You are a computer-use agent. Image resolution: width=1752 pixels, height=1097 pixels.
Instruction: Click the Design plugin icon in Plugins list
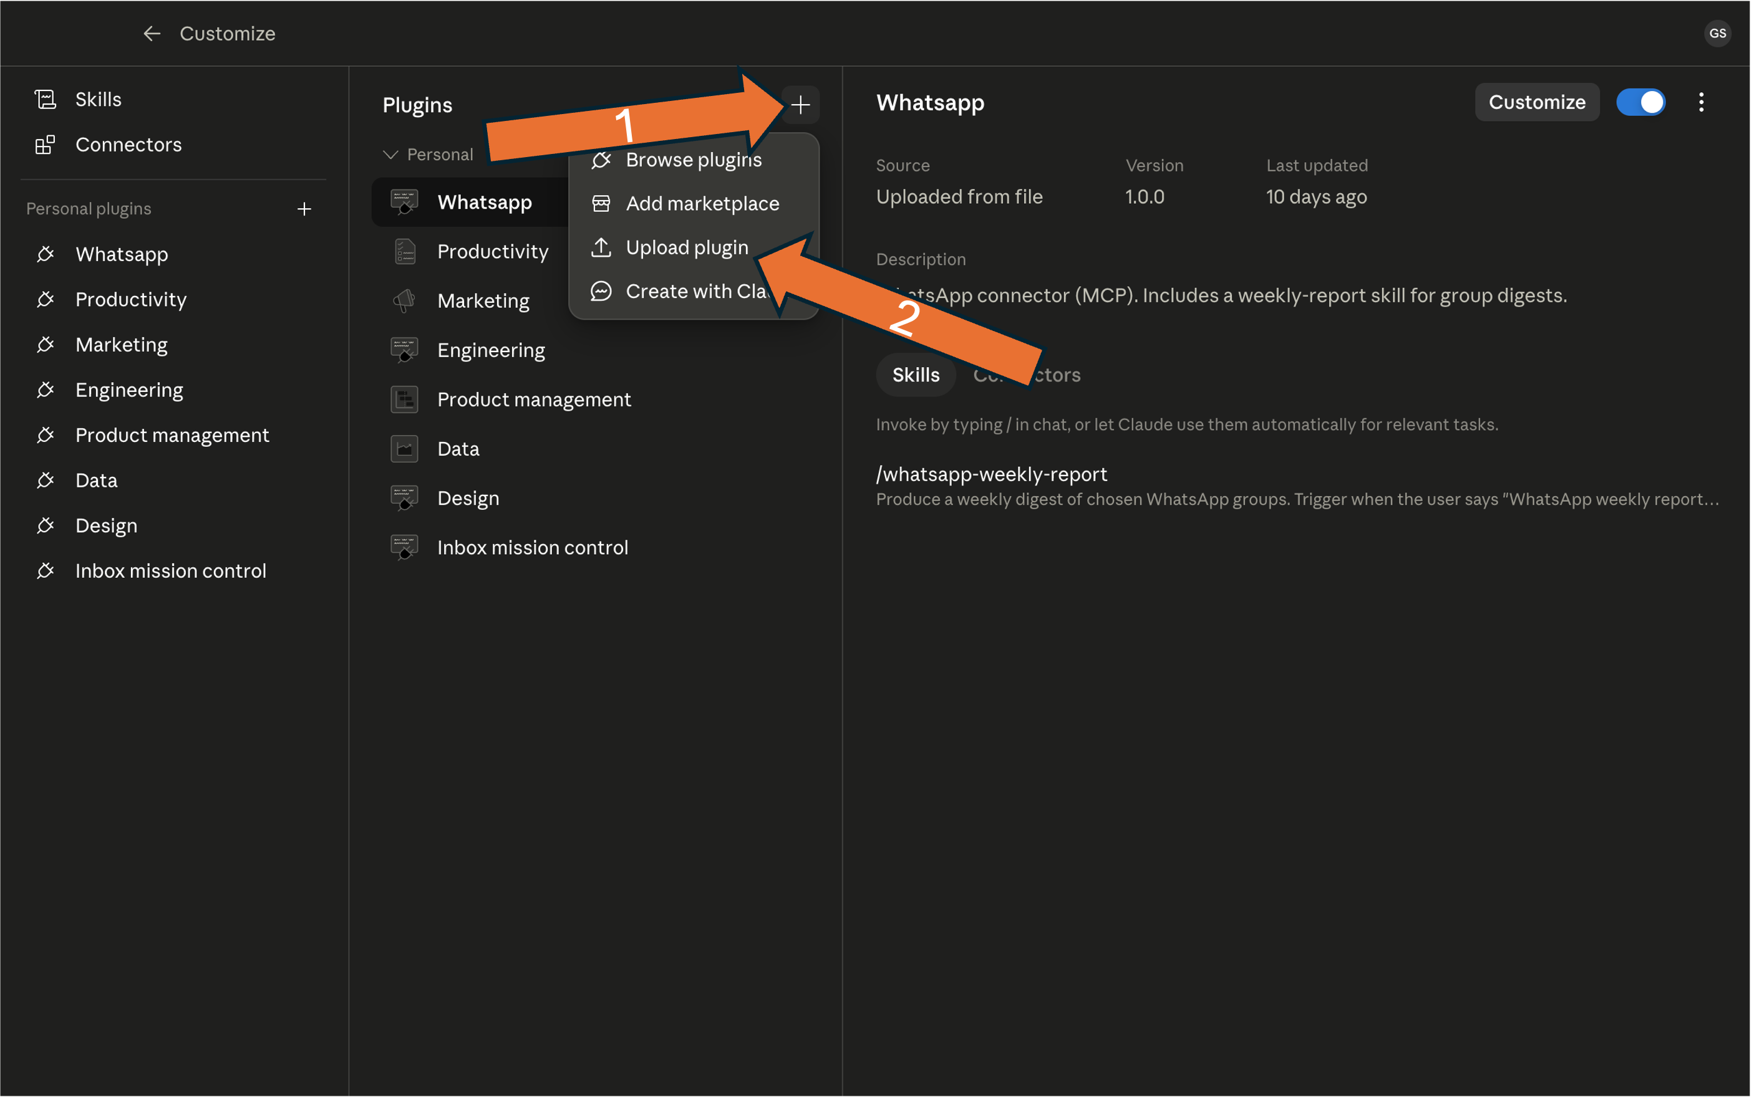[404, 498]
